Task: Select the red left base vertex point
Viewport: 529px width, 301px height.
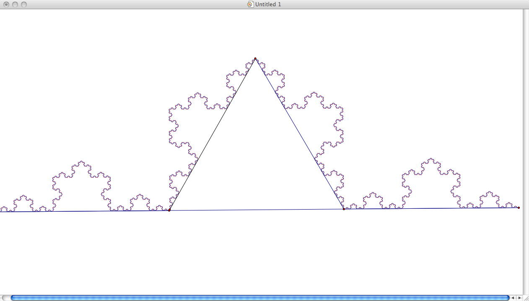Action: click(x=169, y=210)
